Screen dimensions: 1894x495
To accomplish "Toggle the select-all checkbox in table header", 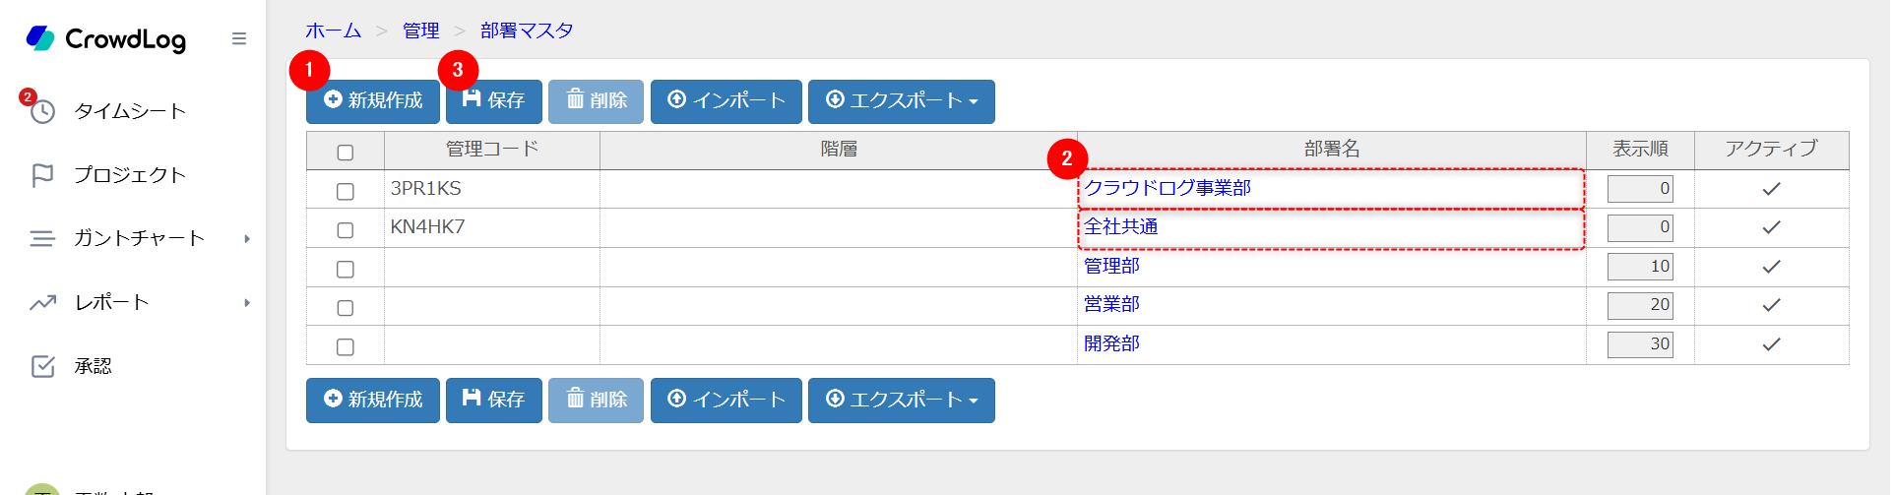I will [x=345, y=153].
